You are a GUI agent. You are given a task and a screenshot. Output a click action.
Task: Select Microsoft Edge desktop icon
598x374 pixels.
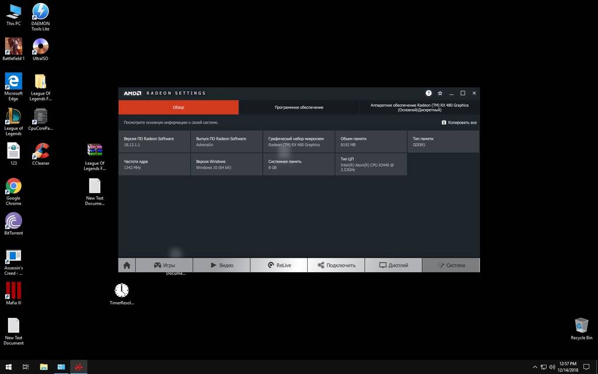(x=13, y=86)
